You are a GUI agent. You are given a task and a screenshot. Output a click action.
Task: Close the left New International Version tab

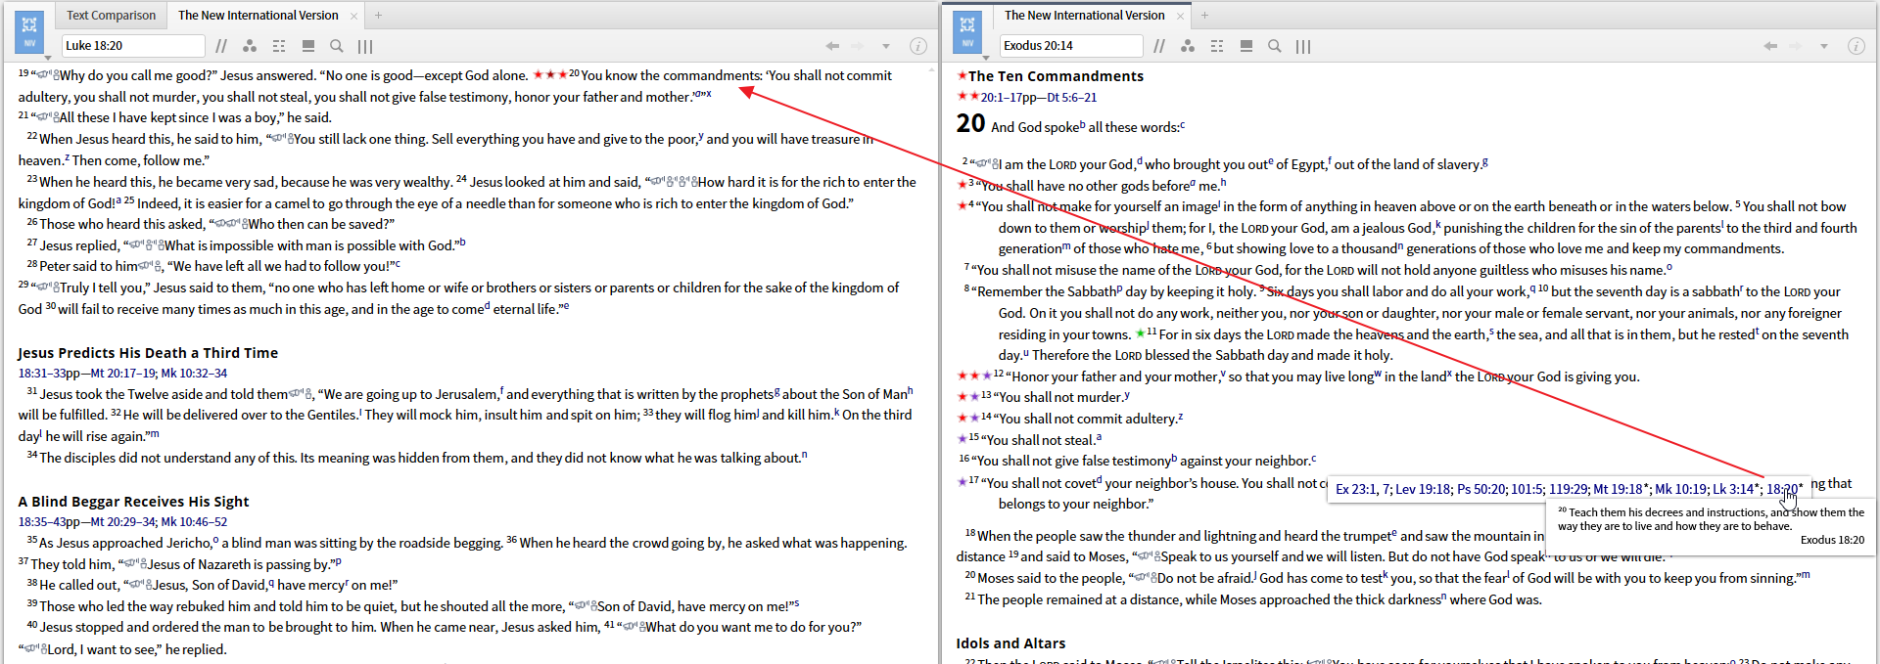coord(354,16)
